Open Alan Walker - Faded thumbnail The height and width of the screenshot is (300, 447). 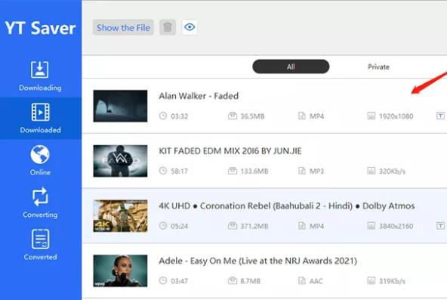click(x=120, y=106)
